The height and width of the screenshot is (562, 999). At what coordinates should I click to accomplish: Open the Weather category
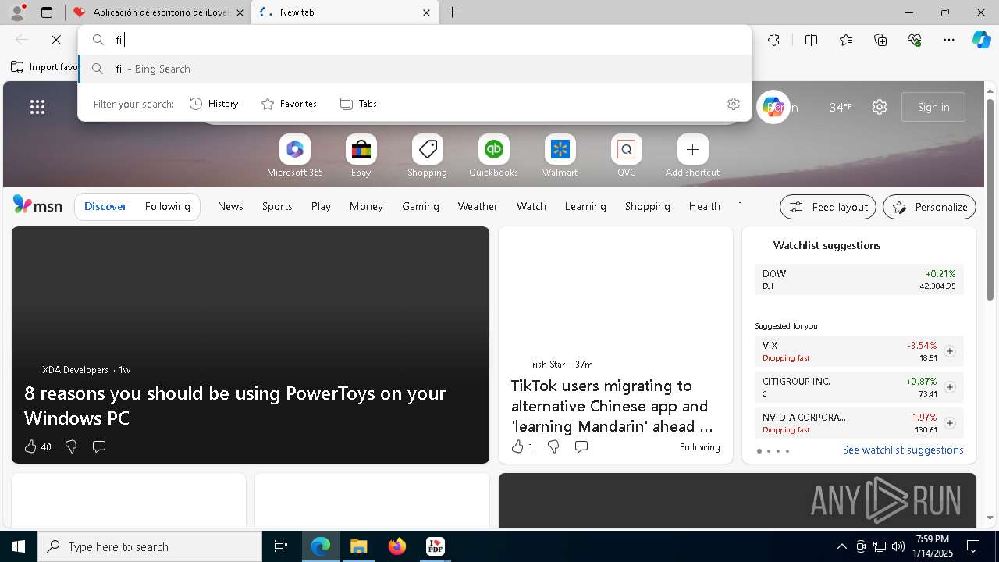478,207
